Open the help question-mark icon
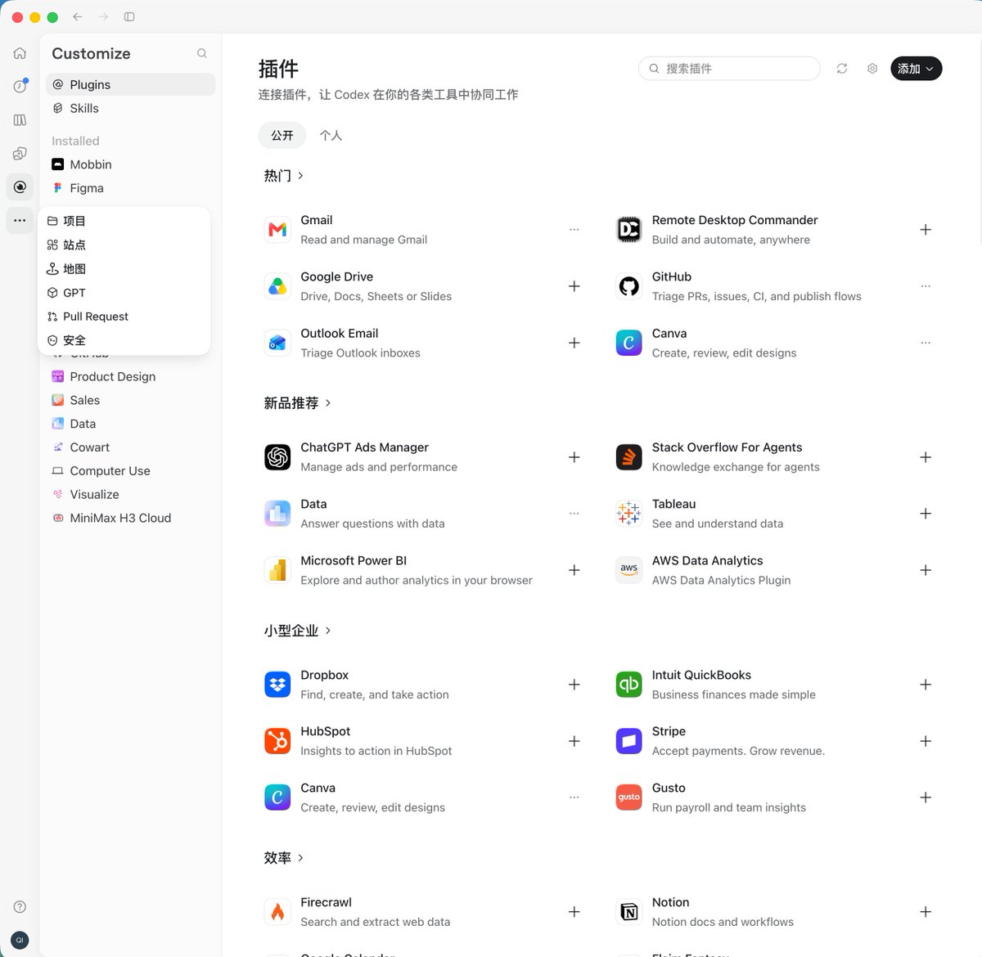This screenshot has width=982, height=957. coord(20,906)
